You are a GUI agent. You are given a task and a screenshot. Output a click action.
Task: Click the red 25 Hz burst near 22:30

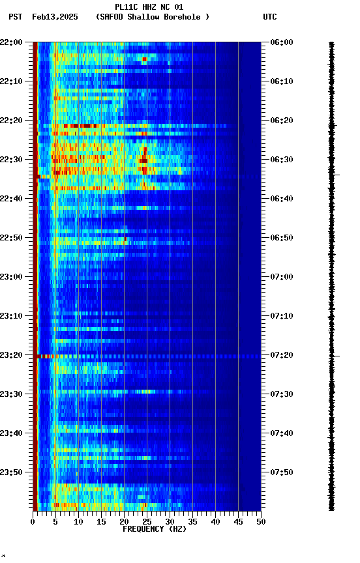(144, 160)
